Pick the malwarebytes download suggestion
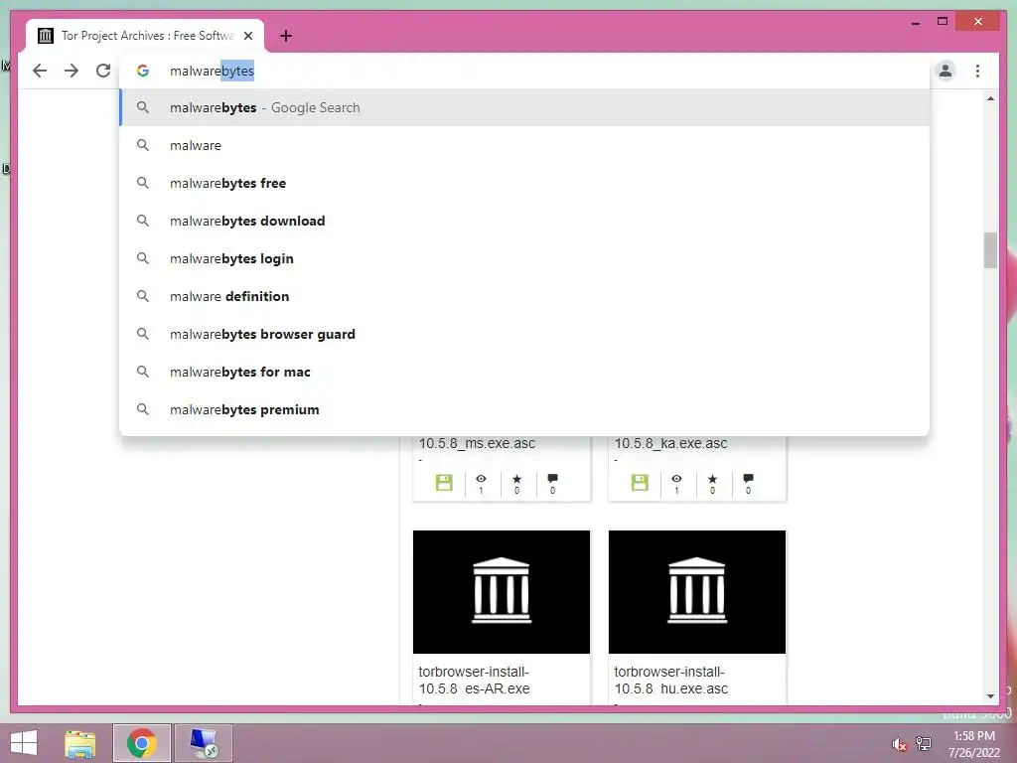 [524, 221]
